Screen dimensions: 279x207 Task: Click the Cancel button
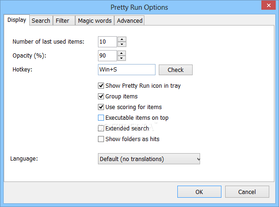click(247, 192)
